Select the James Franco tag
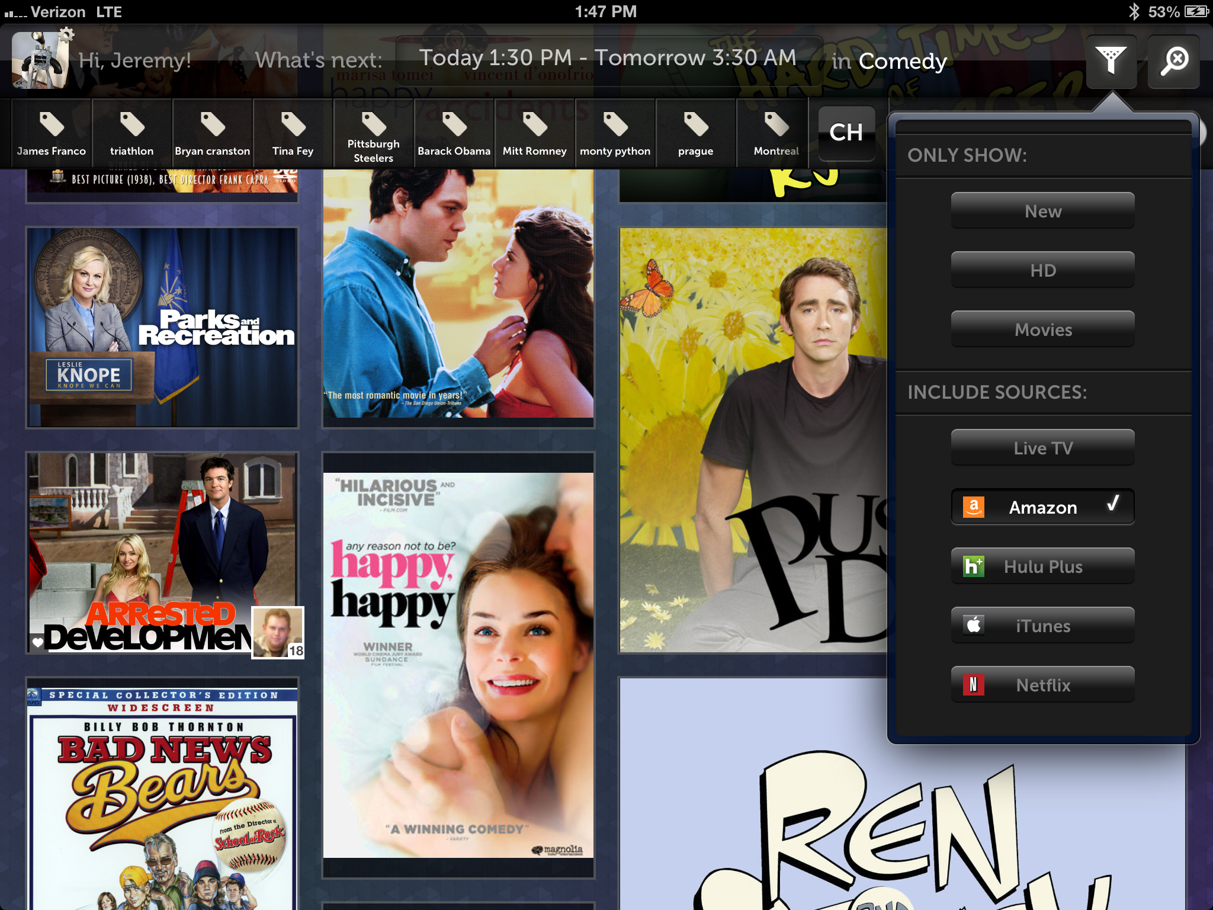Viewport: 1213px width, 910px height. tap(52, 134)
